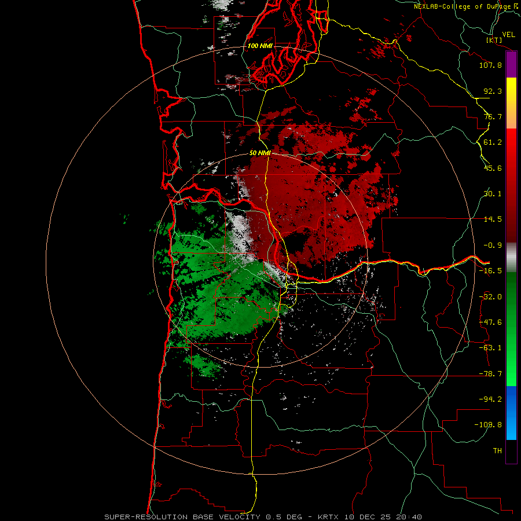Click the -78.7 legend value
The width and height of the screenshot is (521, 521).
pos(490,374)
